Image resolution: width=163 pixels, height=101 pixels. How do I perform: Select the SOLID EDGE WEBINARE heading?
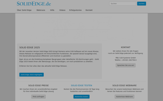124,85
